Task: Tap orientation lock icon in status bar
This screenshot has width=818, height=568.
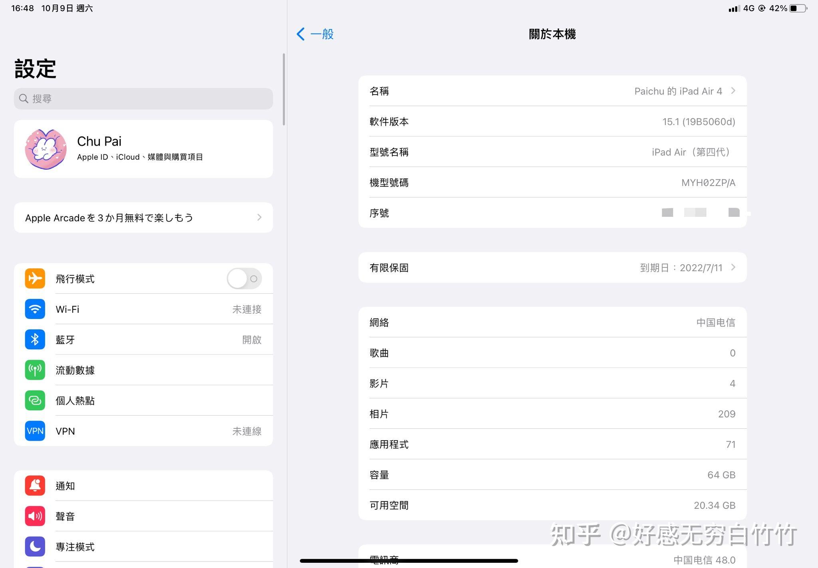Action: click(762, 8)
